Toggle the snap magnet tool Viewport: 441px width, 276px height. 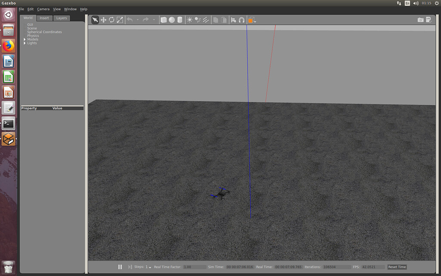pos(242,20)
